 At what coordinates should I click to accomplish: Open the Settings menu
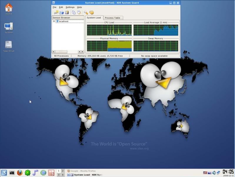point(70,7)
